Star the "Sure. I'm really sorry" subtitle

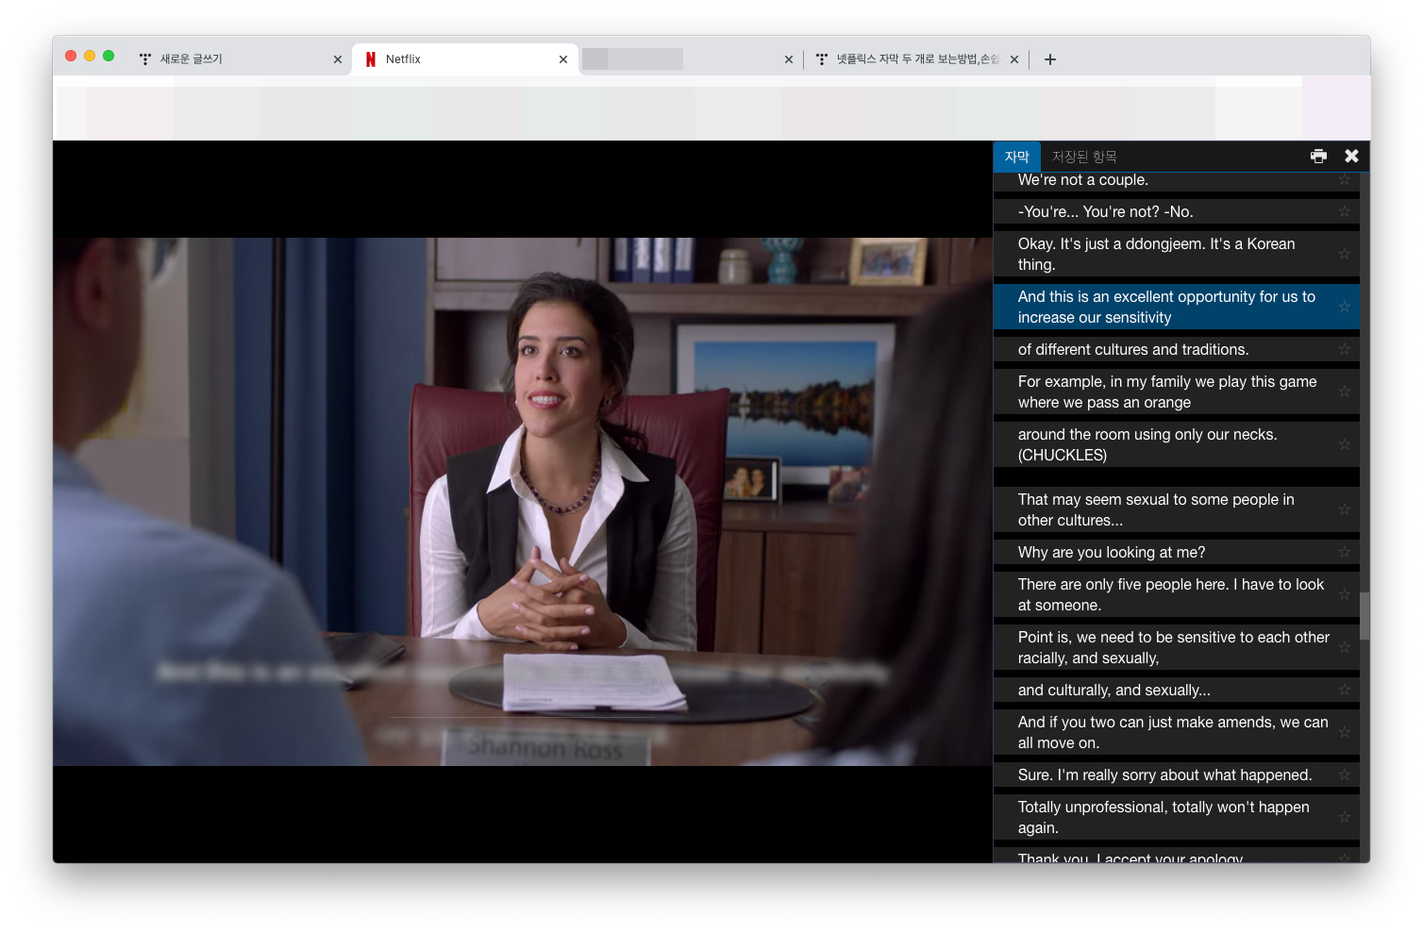coord(1345,775)
